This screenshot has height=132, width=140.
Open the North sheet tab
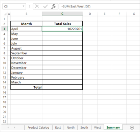pos(71,128)
